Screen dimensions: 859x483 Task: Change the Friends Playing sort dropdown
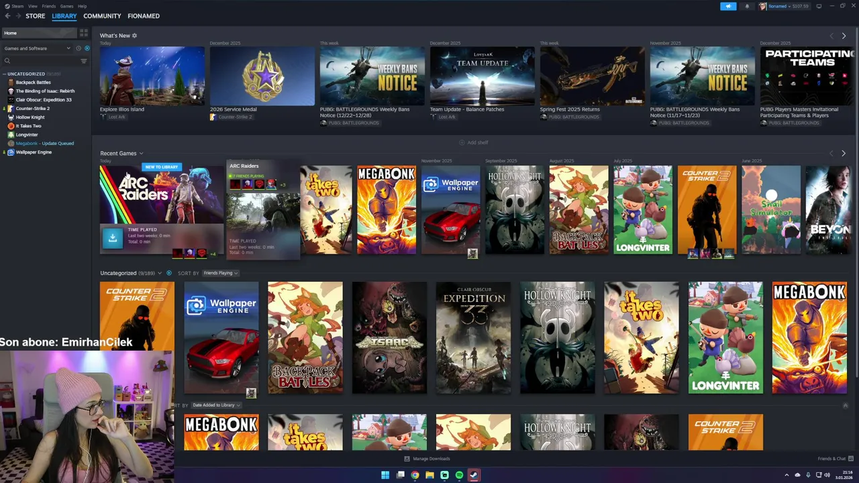[220, 273]
